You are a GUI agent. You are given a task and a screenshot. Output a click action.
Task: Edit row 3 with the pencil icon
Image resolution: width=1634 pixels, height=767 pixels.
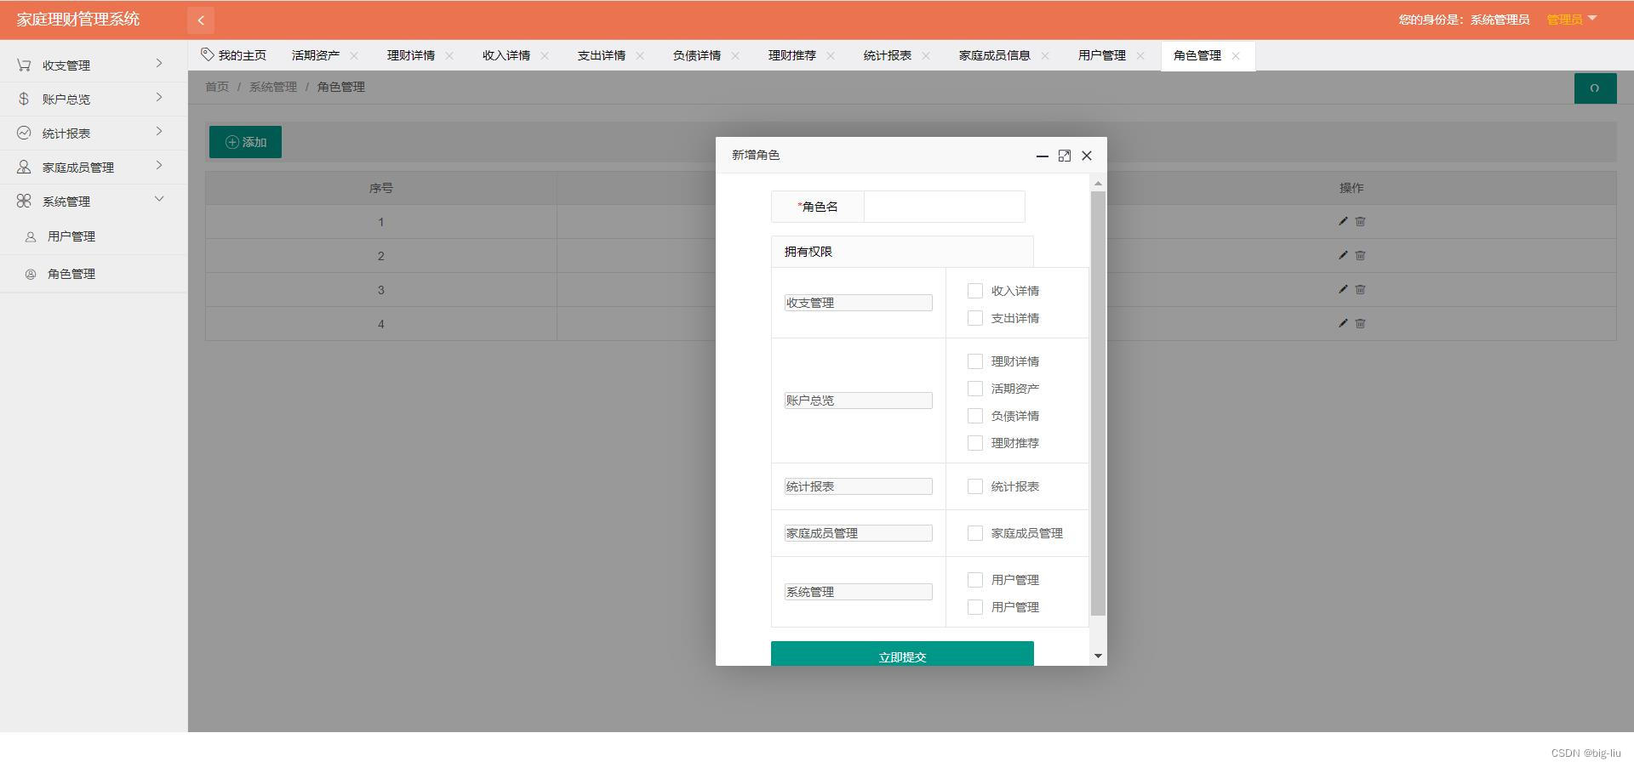coord(1343,289)
